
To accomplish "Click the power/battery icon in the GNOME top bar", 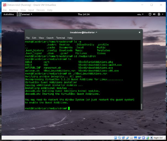I will pos(159,14).
